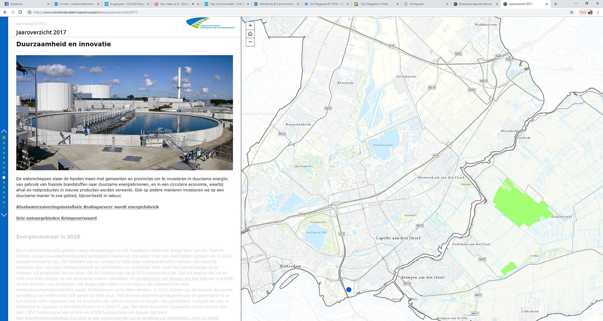Screen dimensions: 603x321
Task: Click the Rotterdam label on the map
Action: 291,266
